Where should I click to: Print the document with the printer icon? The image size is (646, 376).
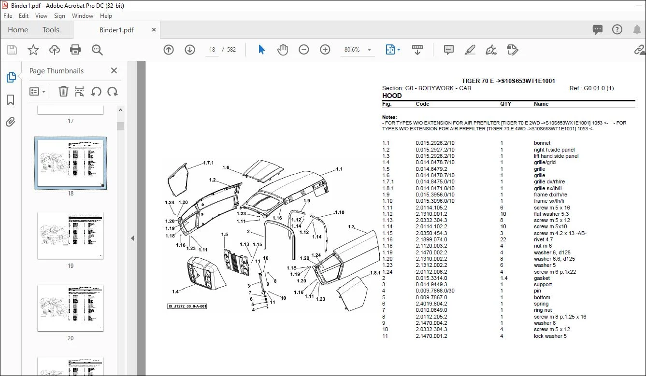tap(75, 50)
